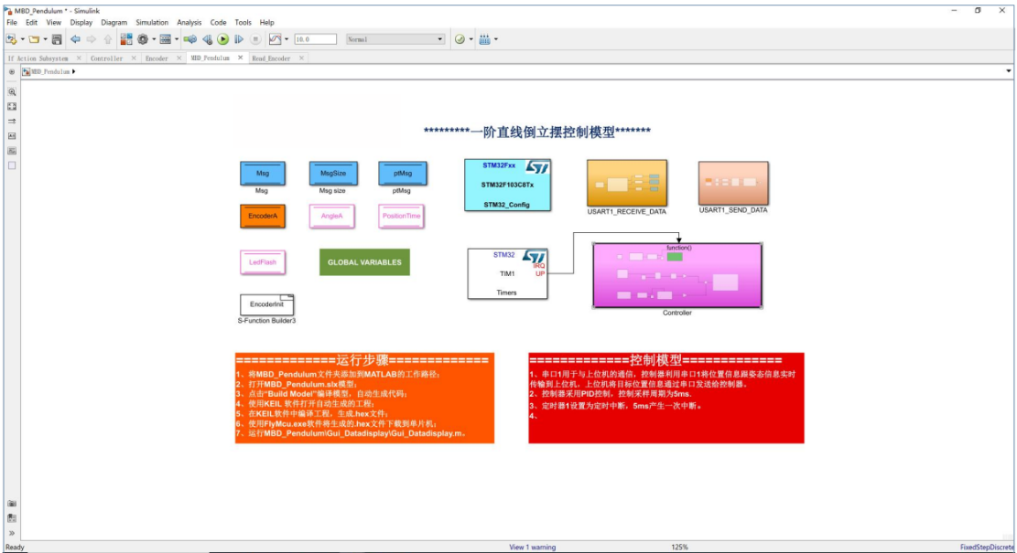The image size is (1017, 553).
Task: Click the View 1 warning status link
Action: point(533,548)
